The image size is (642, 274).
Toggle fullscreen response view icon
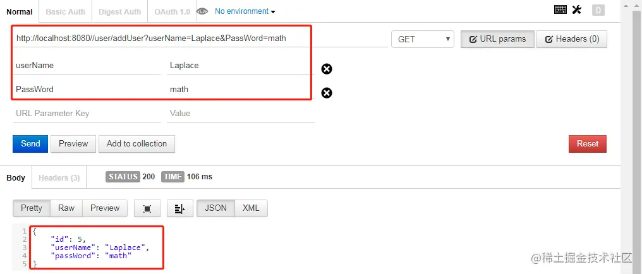[147, 208]
